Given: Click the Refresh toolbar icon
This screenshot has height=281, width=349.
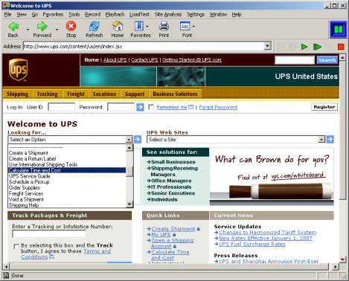Looking at the screenshot, I should 95,26.
